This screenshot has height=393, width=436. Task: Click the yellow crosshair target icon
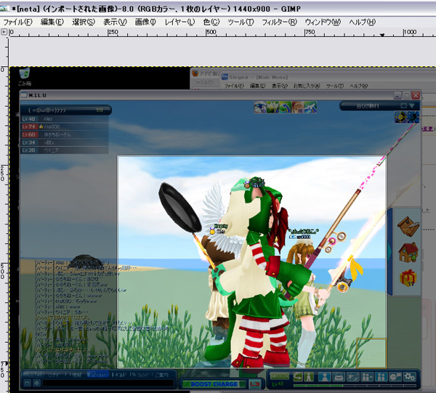400,117
